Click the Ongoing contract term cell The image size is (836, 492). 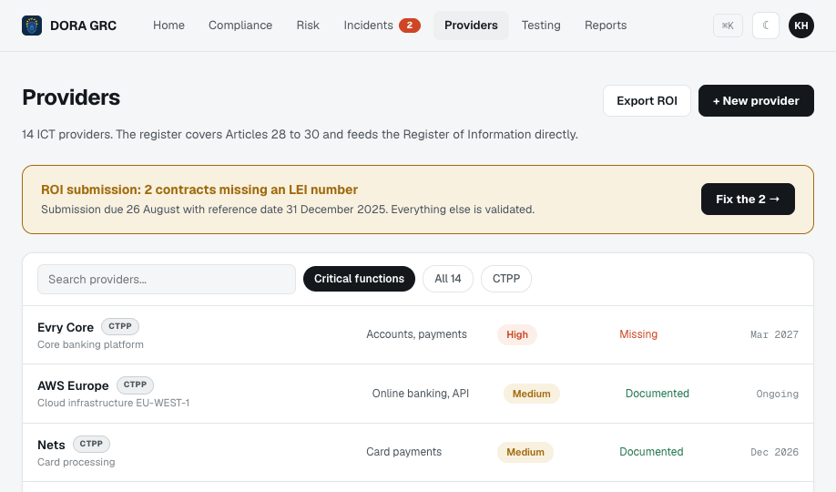[778, 394]
